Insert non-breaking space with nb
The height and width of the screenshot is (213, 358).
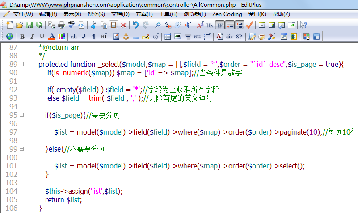(x=74, y=37)
